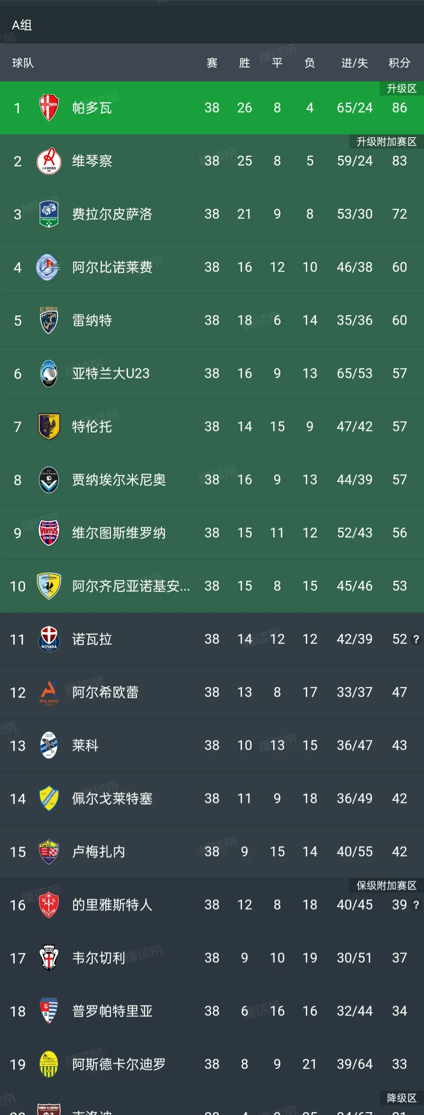Tap the 维琴察 red-and-white crest

point(49,161)
